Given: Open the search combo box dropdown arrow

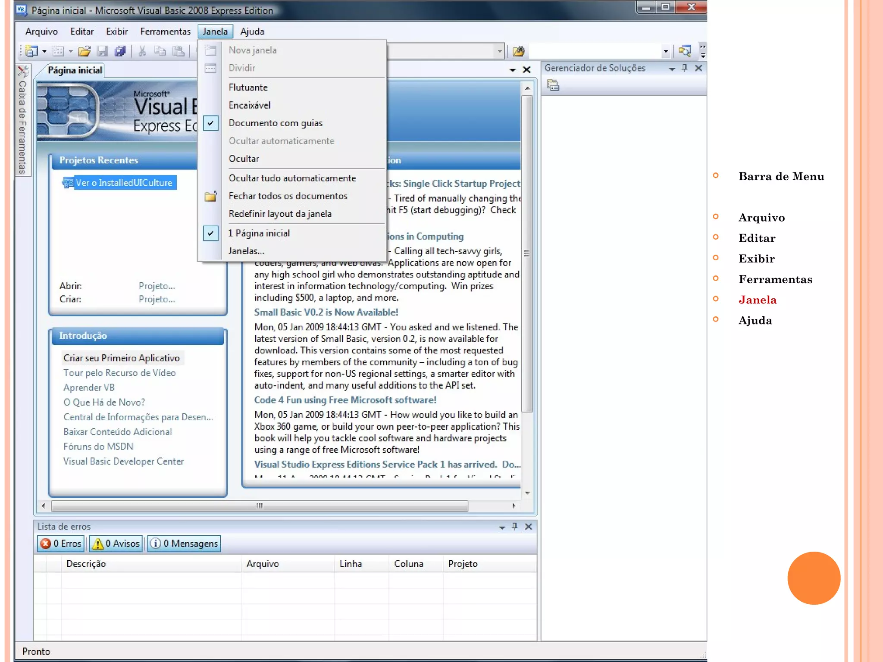Looking at the screenshot, I should [x=666, y=52].
